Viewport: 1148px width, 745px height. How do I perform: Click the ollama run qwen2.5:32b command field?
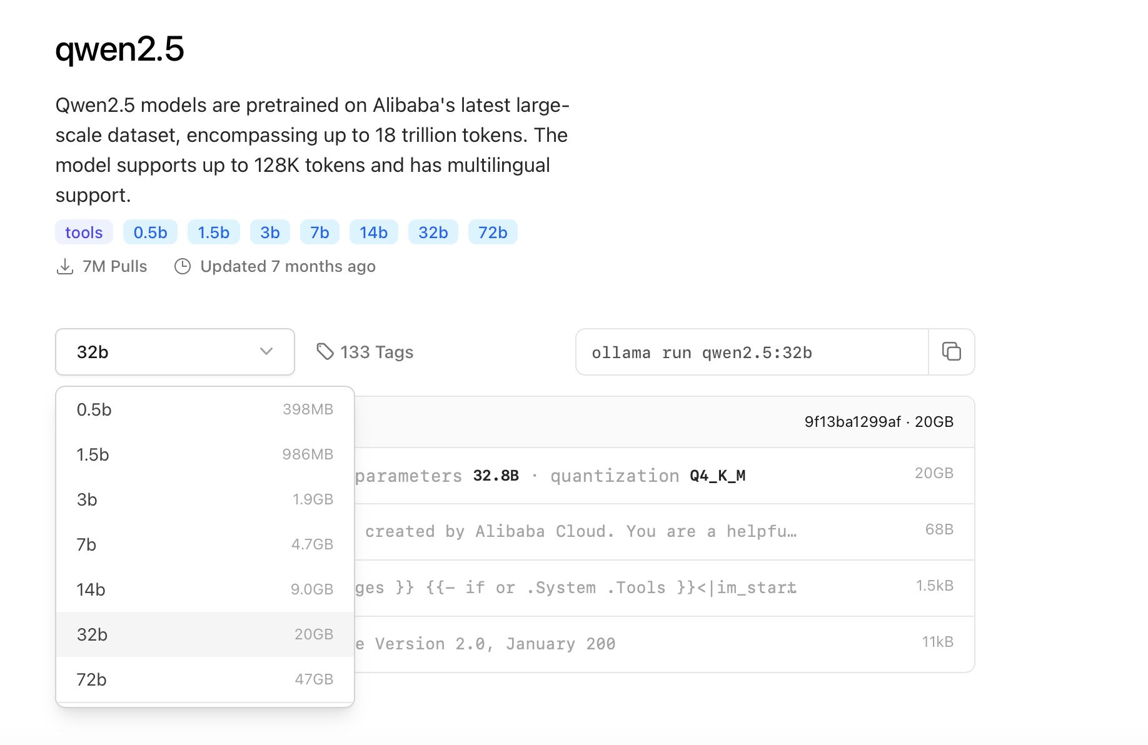click(x=752, y=352)
